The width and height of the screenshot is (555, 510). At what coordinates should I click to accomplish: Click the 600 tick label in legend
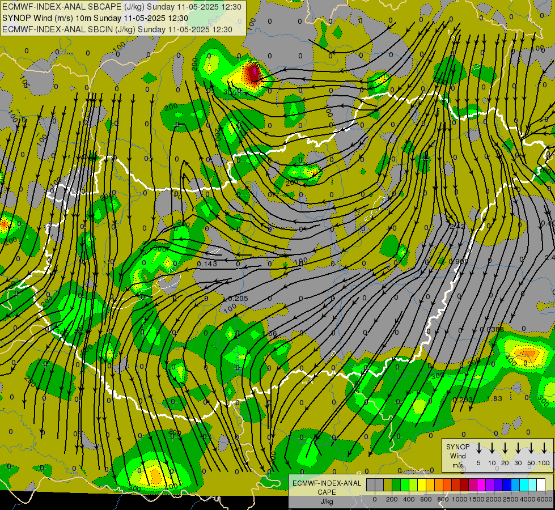point(426,499)
